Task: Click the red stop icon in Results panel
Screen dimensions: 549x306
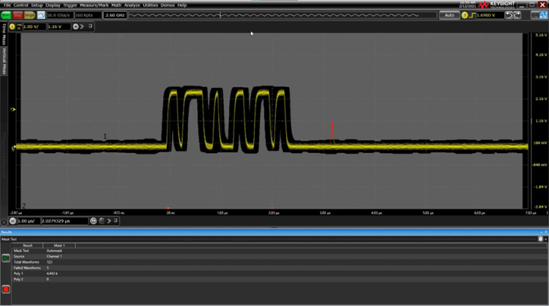Action: (x=6, y=289)
